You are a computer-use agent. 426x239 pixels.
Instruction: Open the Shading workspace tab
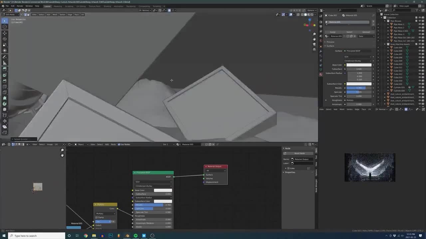107,6
